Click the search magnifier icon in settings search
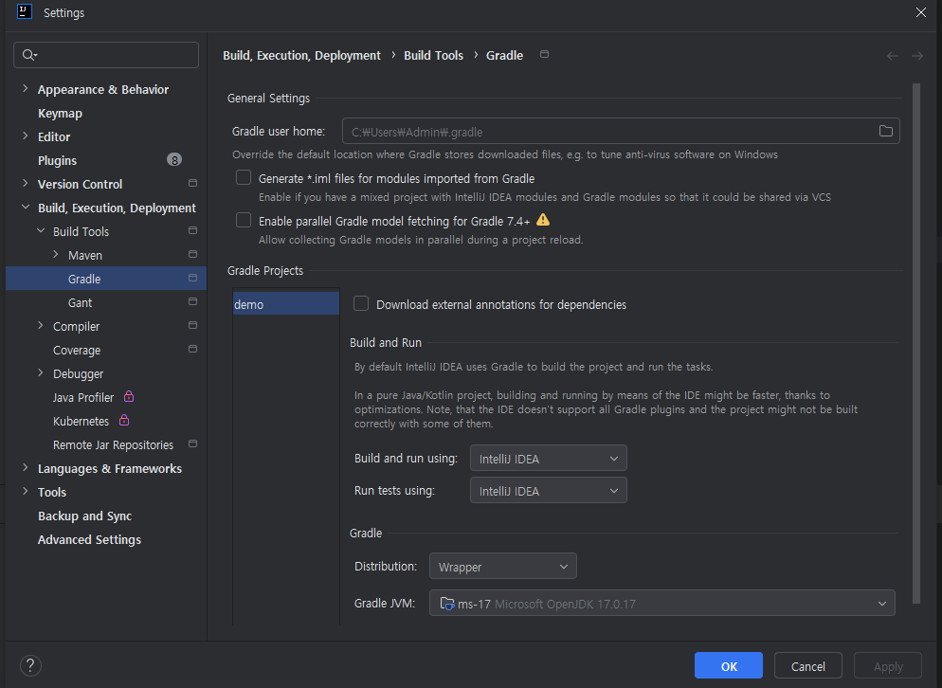This screenshot has height=688, width=942. pyautogui.click(x=28, y=55)
